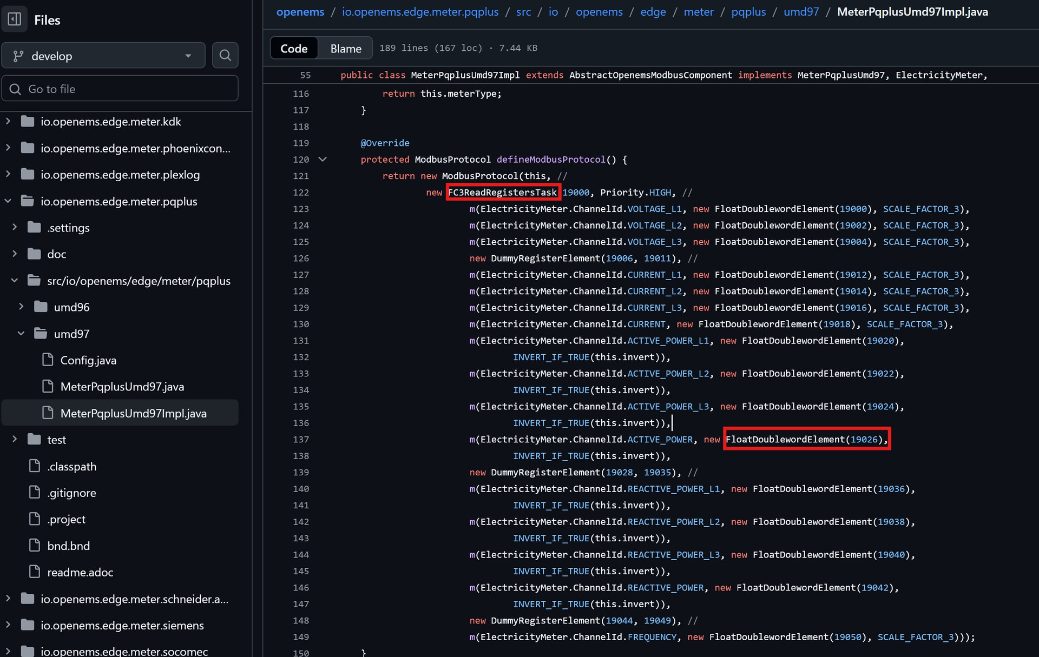Click the Go to file input

[120, 89]
